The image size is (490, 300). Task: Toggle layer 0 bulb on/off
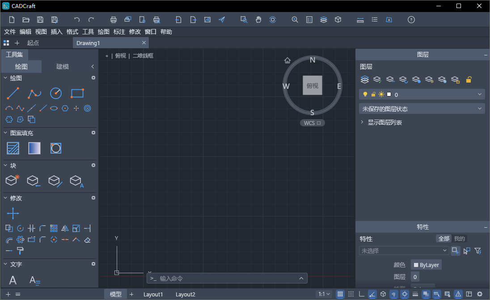click(x=365, y=94)
